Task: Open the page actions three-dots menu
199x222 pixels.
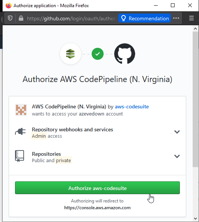Action: (x=176, y=18)
